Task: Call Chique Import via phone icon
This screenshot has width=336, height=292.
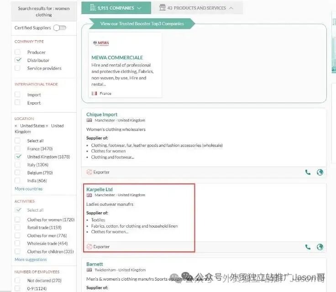Action: coord(308,172)
